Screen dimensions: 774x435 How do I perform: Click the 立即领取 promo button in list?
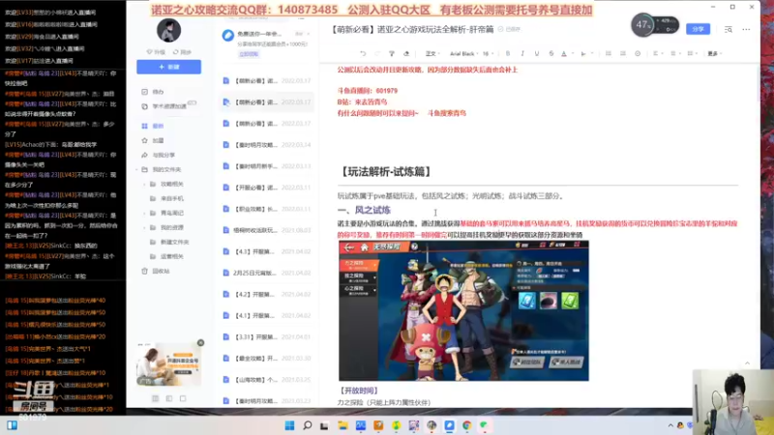coord(249,54)
